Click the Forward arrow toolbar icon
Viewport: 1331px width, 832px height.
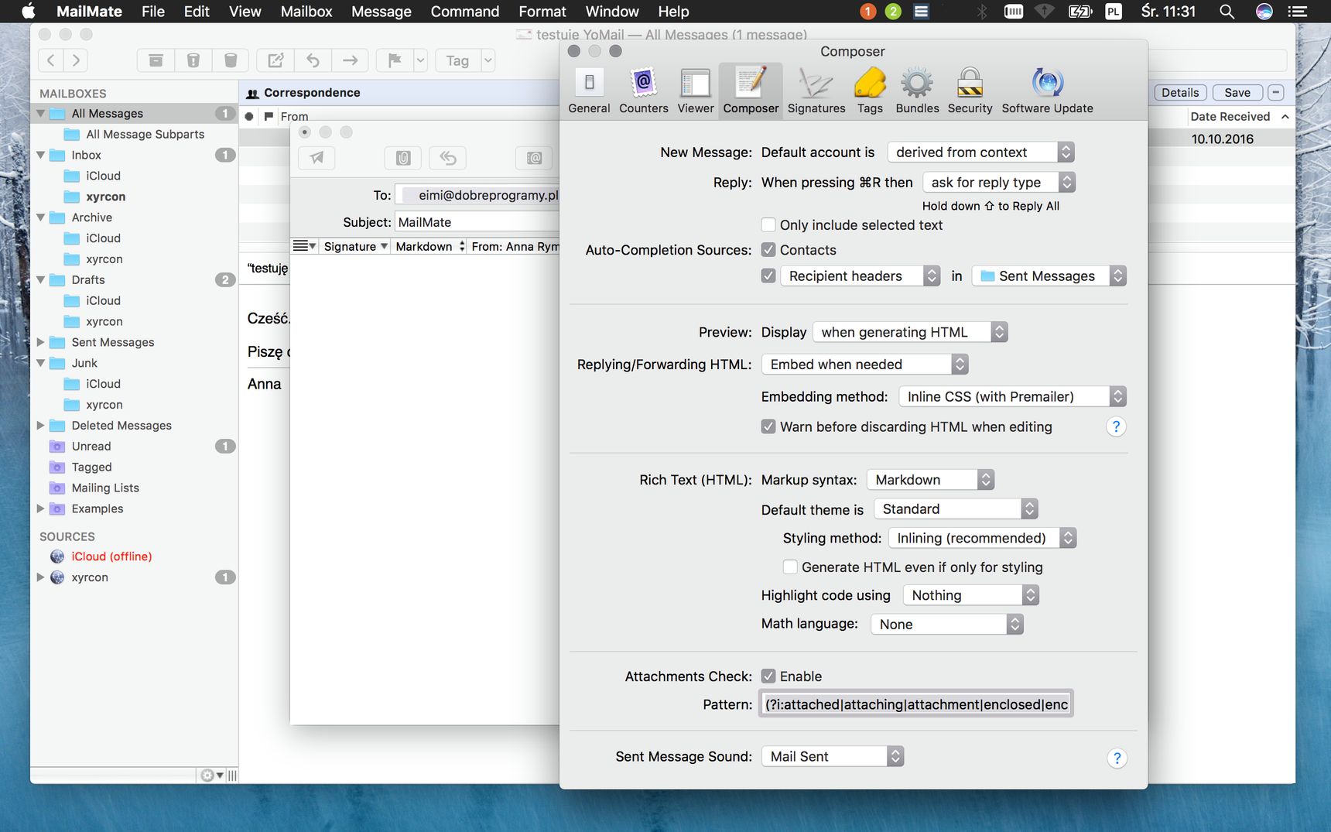[x=351, y=60]
